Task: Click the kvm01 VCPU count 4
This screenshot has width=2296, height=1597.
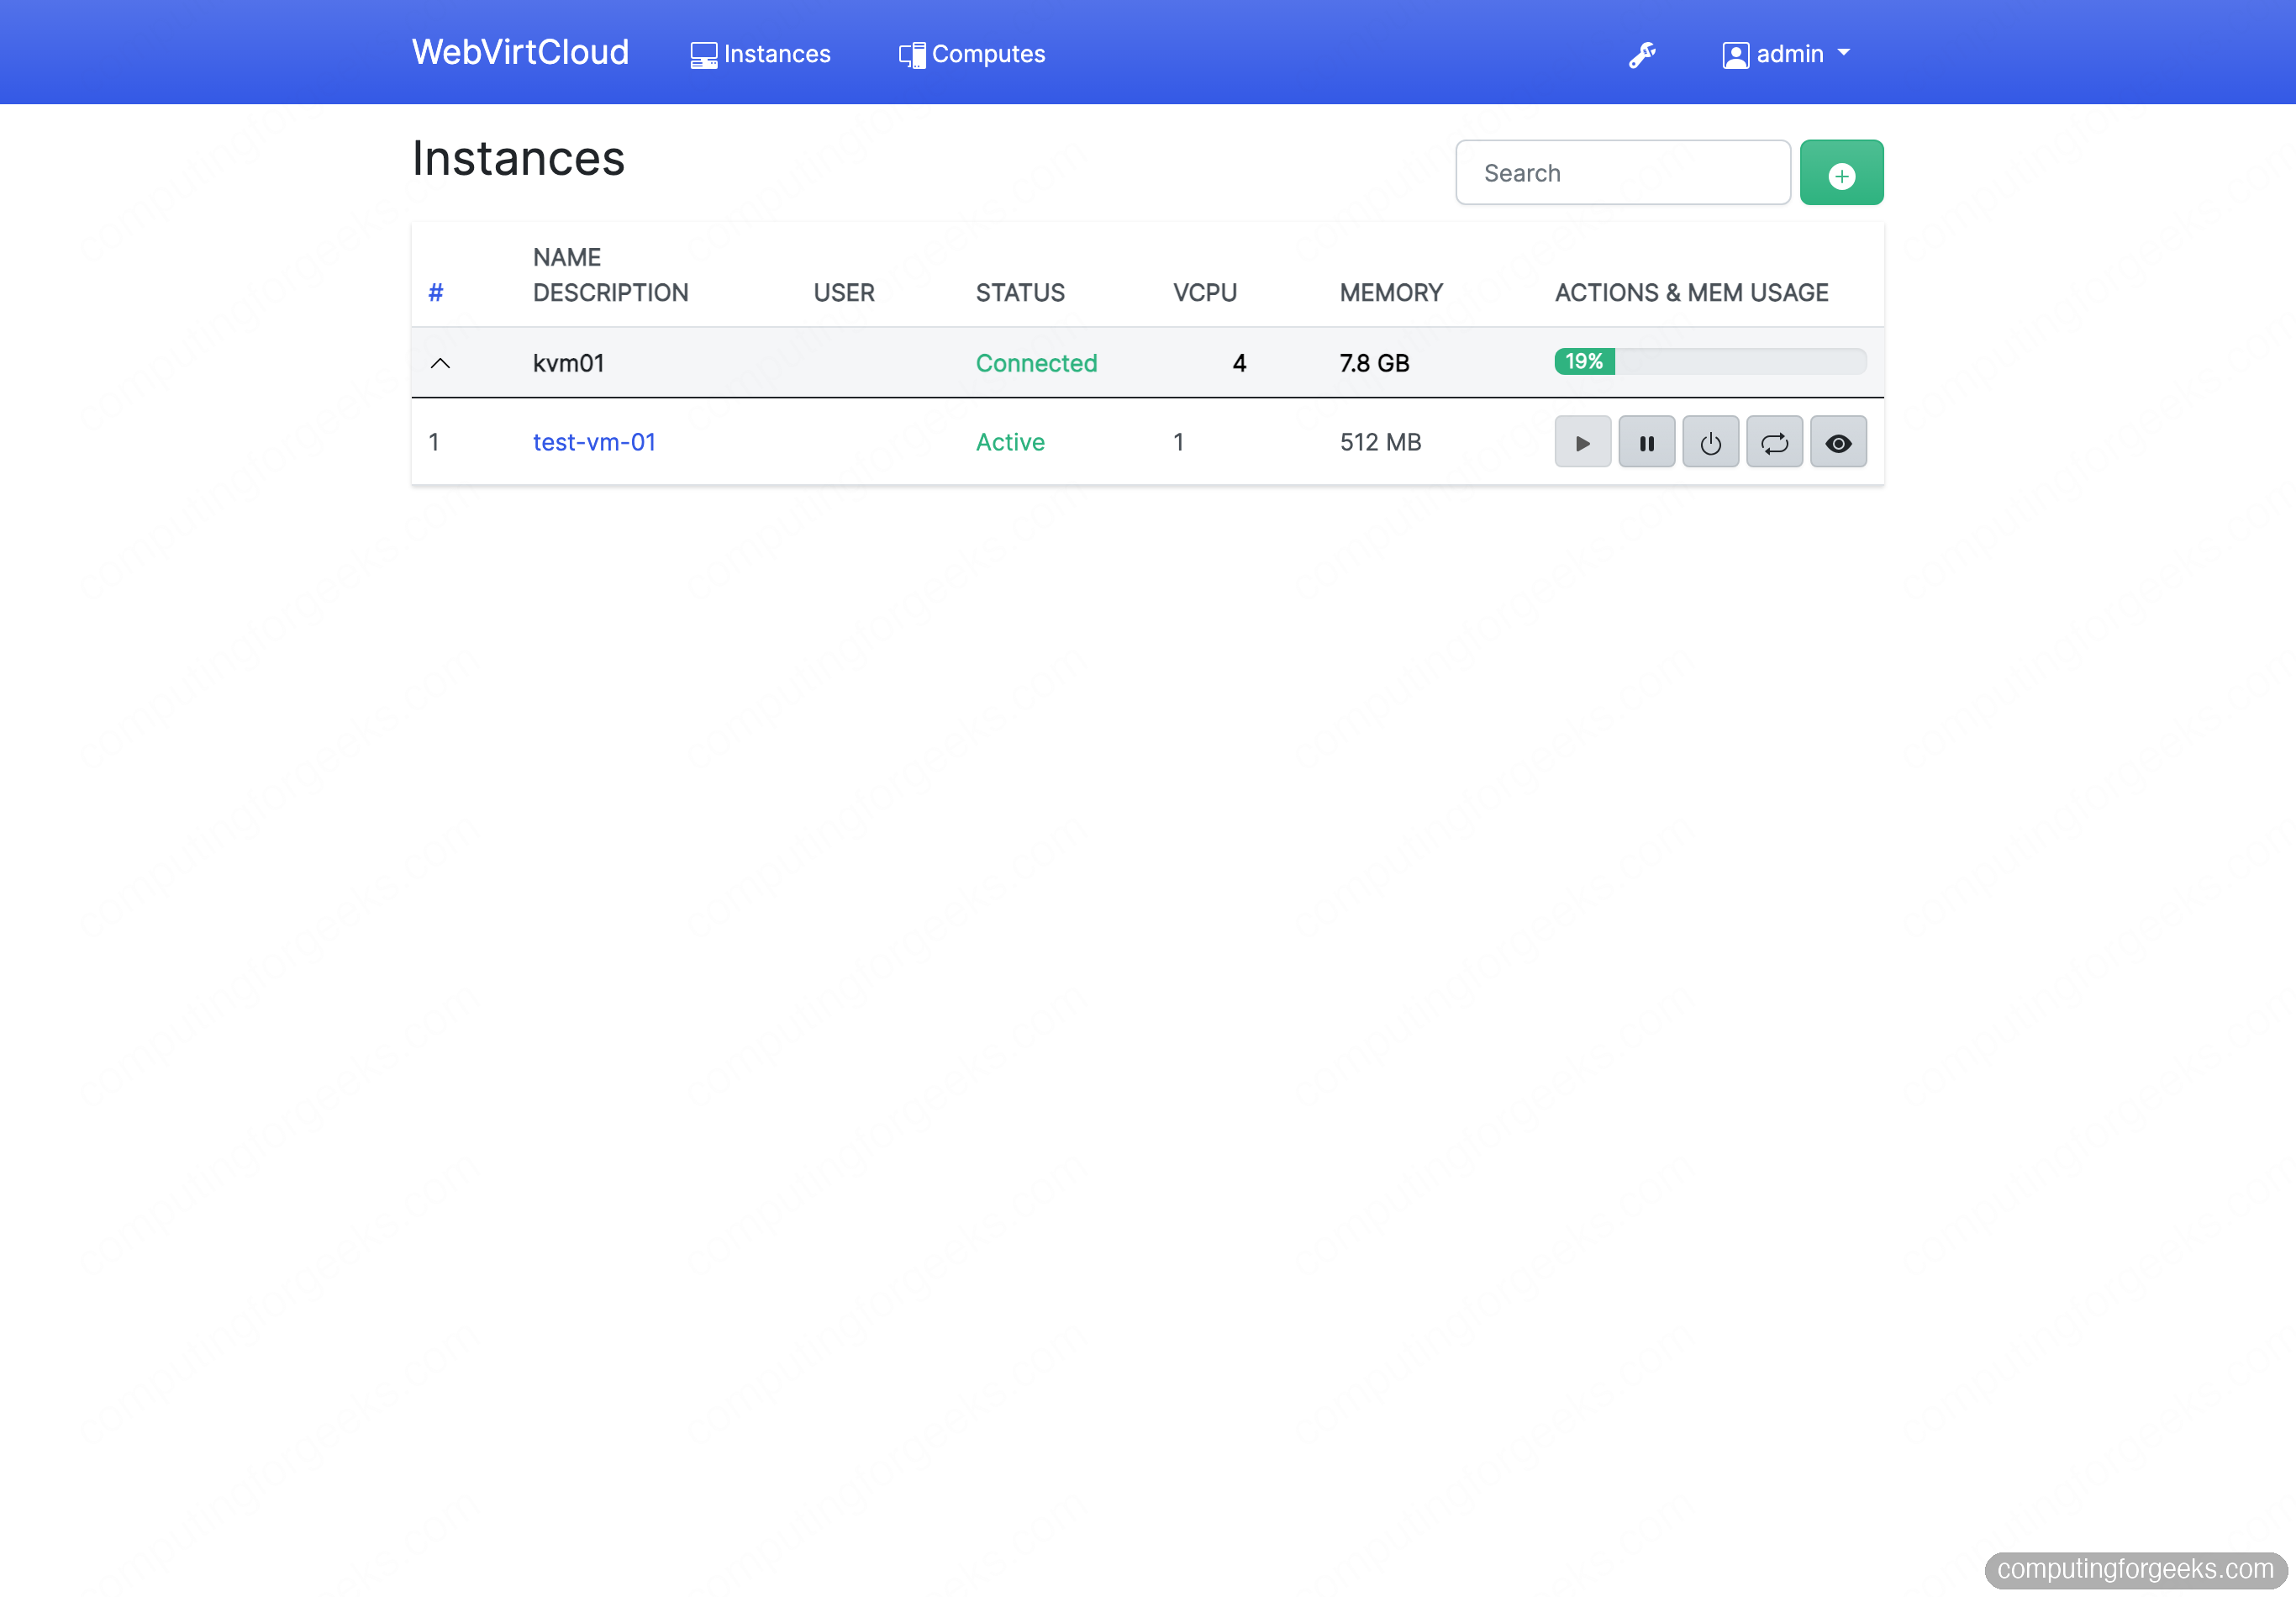Action: point(1239,363)
